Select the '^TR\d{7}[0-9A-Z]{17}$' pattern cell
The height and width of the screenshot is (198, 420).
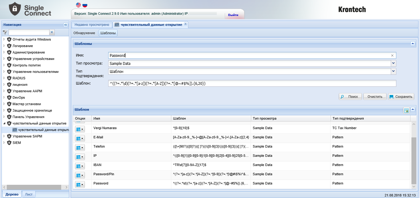(211, 166)
